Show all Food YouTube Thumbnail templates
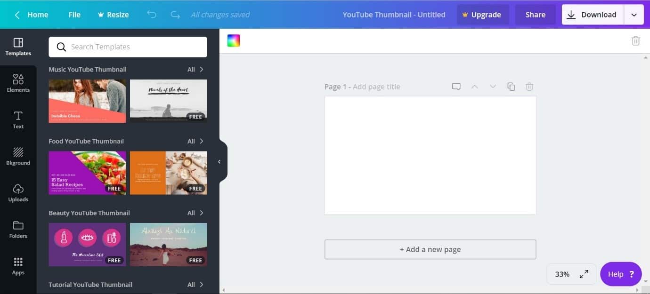650x294 pixels. point(195,141)
